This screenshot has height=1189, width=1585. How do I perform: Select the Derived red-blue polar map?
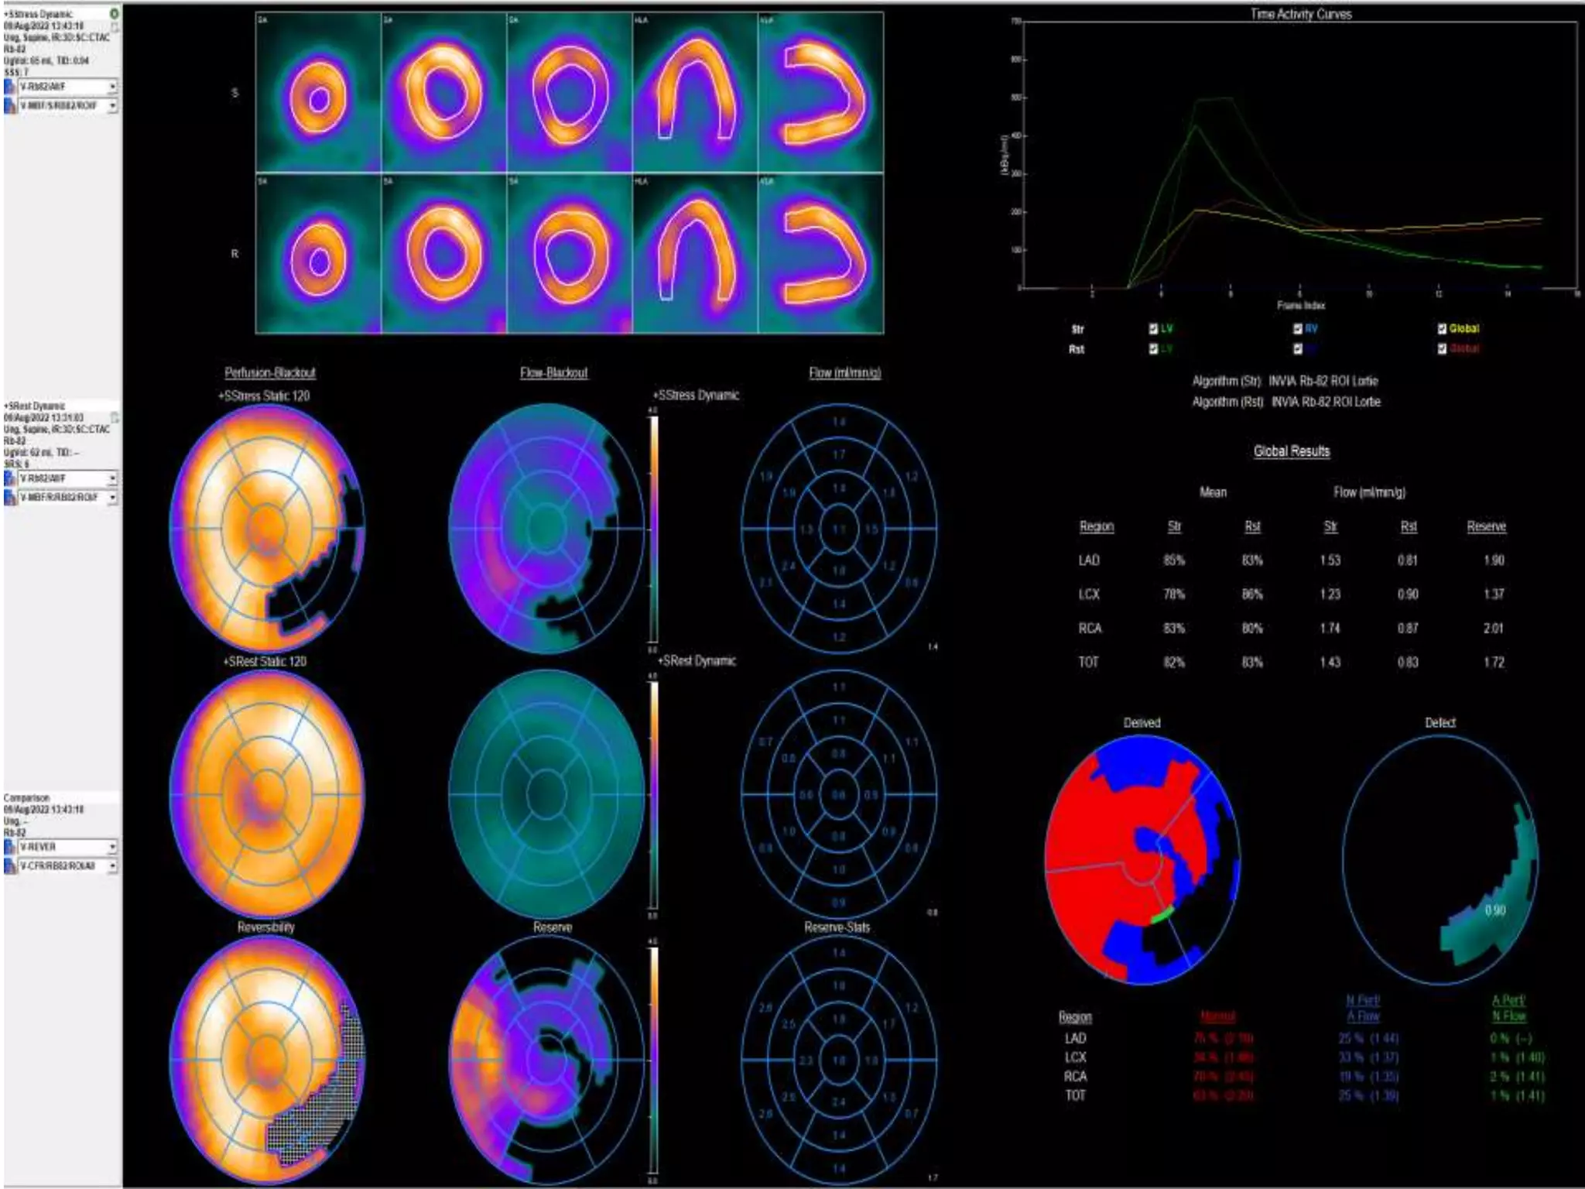pyautogui.click(x=1144, y=859)
